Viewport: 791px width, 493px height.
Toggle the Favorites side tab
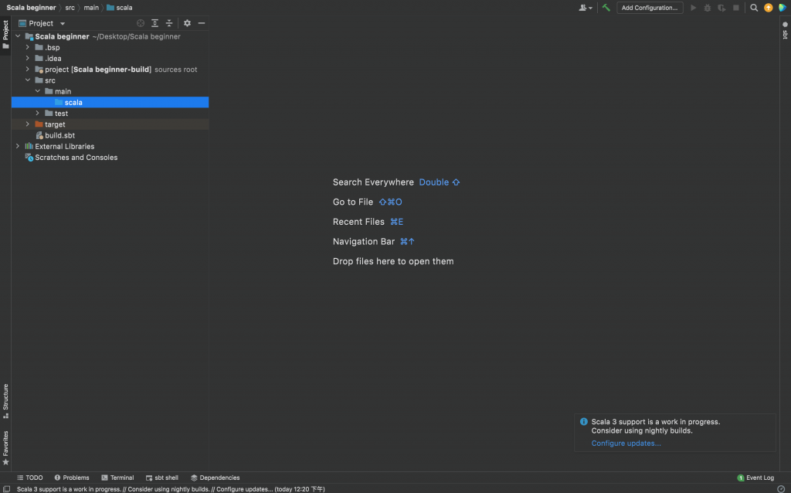pyautogui.click(x=5, y=447)
